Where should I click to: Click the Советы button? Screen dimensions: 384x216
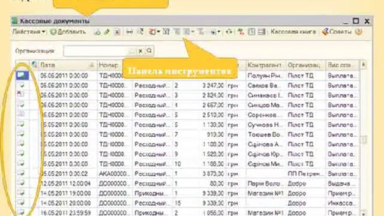(x=337, y=32)
